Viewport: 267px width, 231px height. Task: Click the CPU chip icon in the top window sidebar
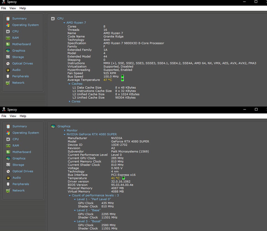[8, 31]
